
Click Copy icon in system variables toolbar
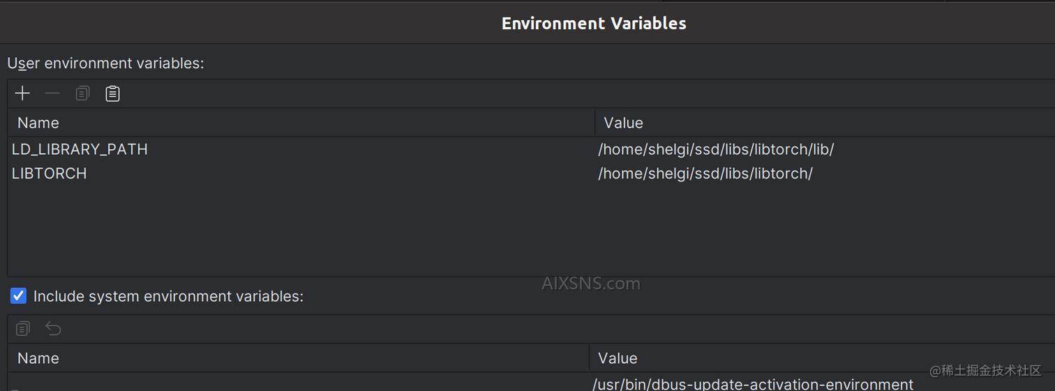[x=22, y=328]
